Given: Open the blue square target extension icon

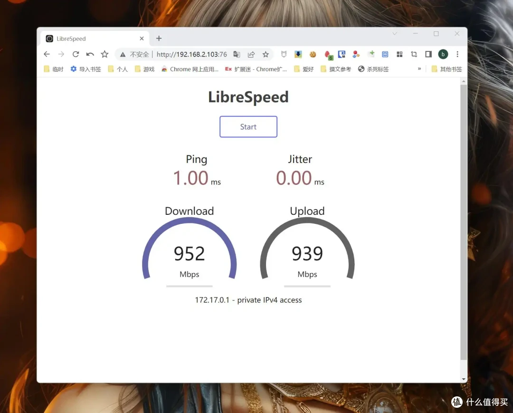Looking at the screenshot, I should (x=385, y=54).
